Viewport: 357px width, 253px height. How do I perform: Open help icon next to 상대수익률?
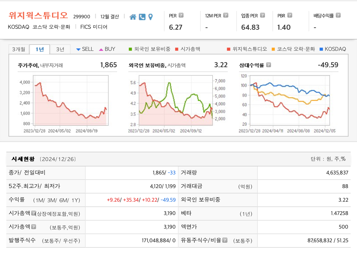(x=269, y=65)
